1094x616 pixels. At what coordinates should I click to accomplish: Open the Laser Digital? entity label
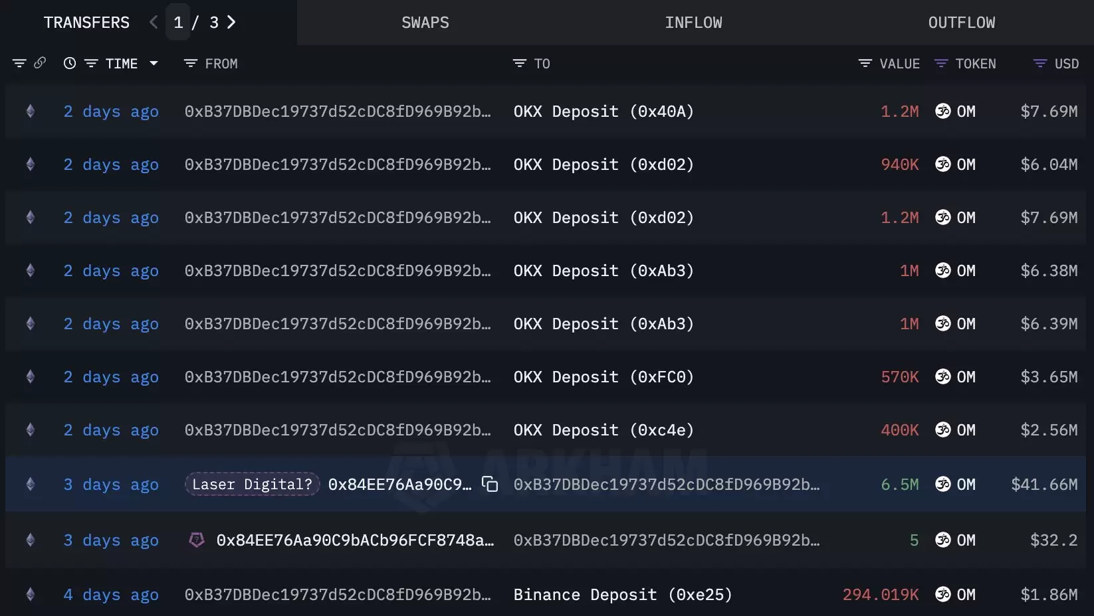252,485
